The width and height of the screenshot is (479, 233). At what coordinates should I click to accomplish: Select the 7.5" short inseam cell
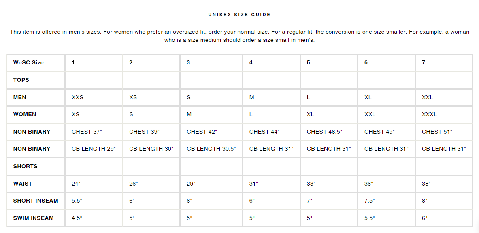click(369, 201)
